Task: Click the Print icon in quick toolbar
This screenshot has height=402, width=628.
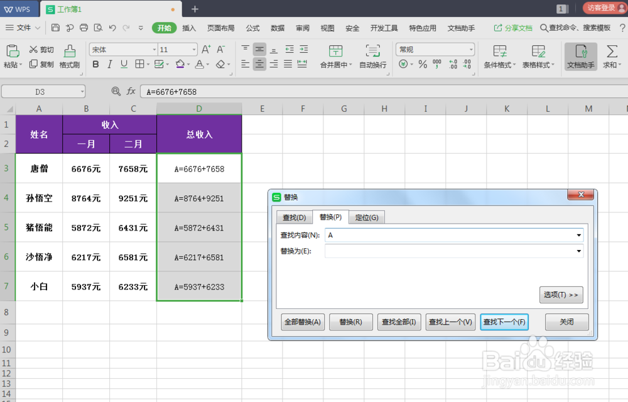Action: (84, 28)
